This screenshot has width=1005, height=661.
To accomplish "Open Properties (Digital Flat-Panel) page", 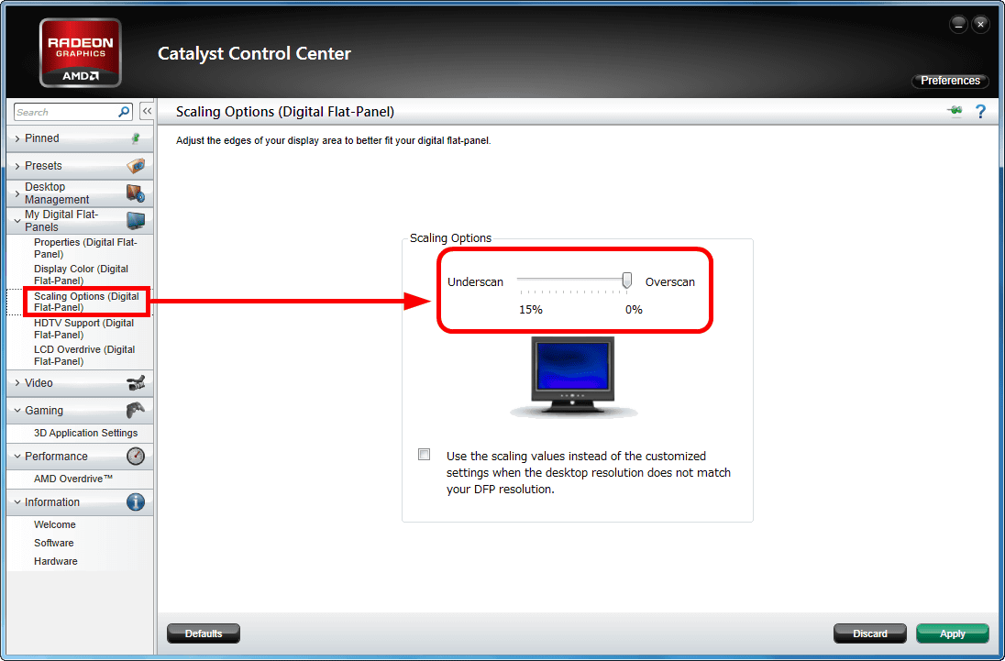I will (85, 248).
